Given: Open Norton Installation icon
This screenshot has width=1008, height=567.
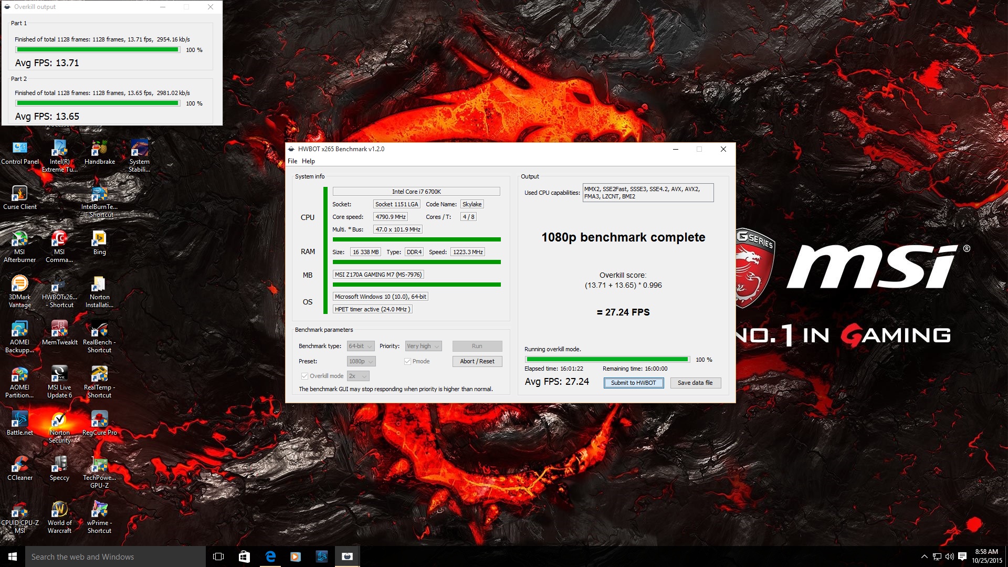Looking at the screenshot, I should 99,291.
